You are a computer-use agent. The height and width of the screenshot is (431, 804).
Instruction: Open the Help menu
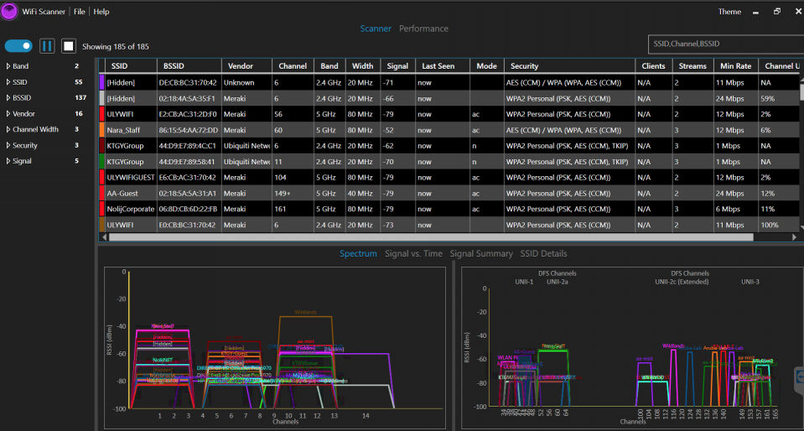[x=101, y=12]
